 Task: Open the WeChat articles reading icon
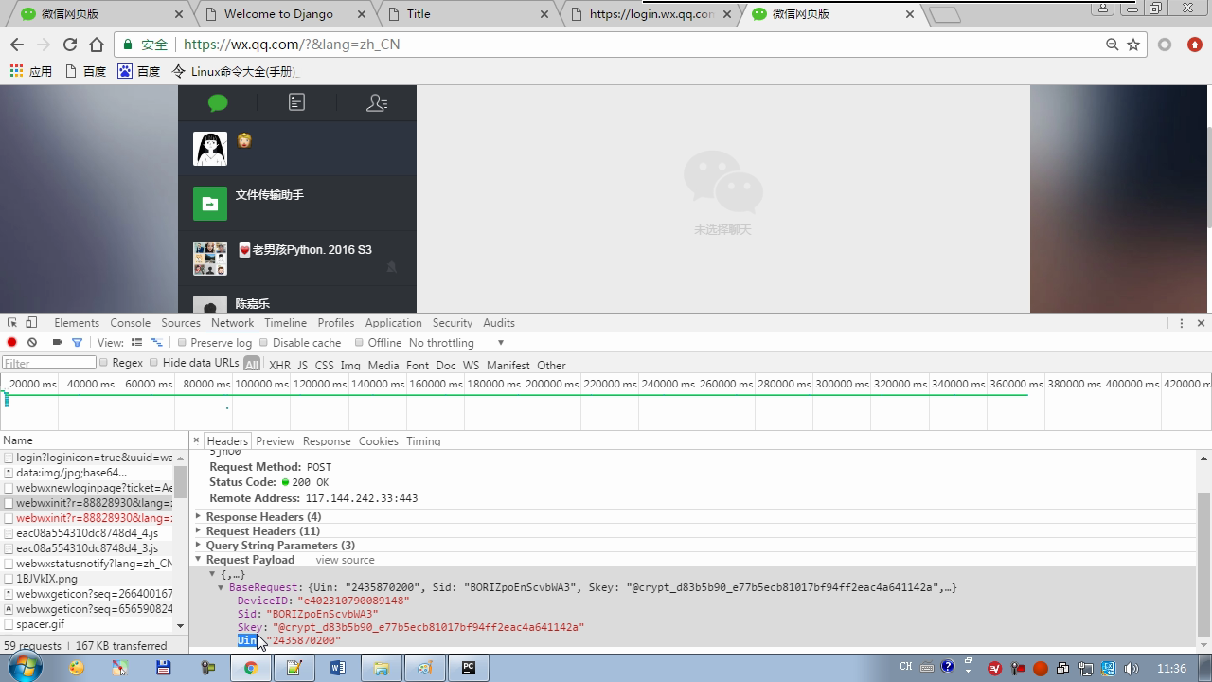(296, 102)
